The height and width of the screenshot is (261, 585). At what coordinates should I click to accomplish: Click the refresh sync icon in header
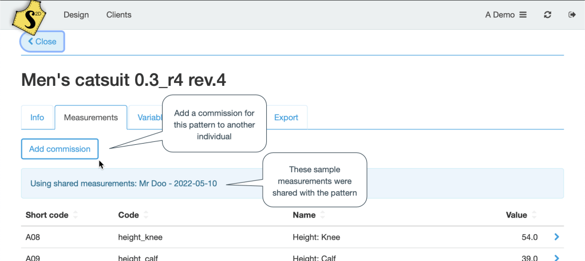548,15
